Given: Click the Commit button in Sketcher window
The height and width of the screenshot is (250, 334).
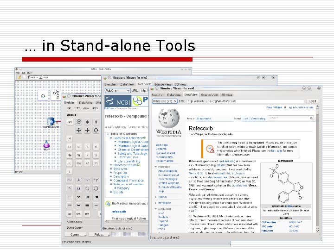Looking at the screenshot, I should pyautogui.click(x=76, y=234).
